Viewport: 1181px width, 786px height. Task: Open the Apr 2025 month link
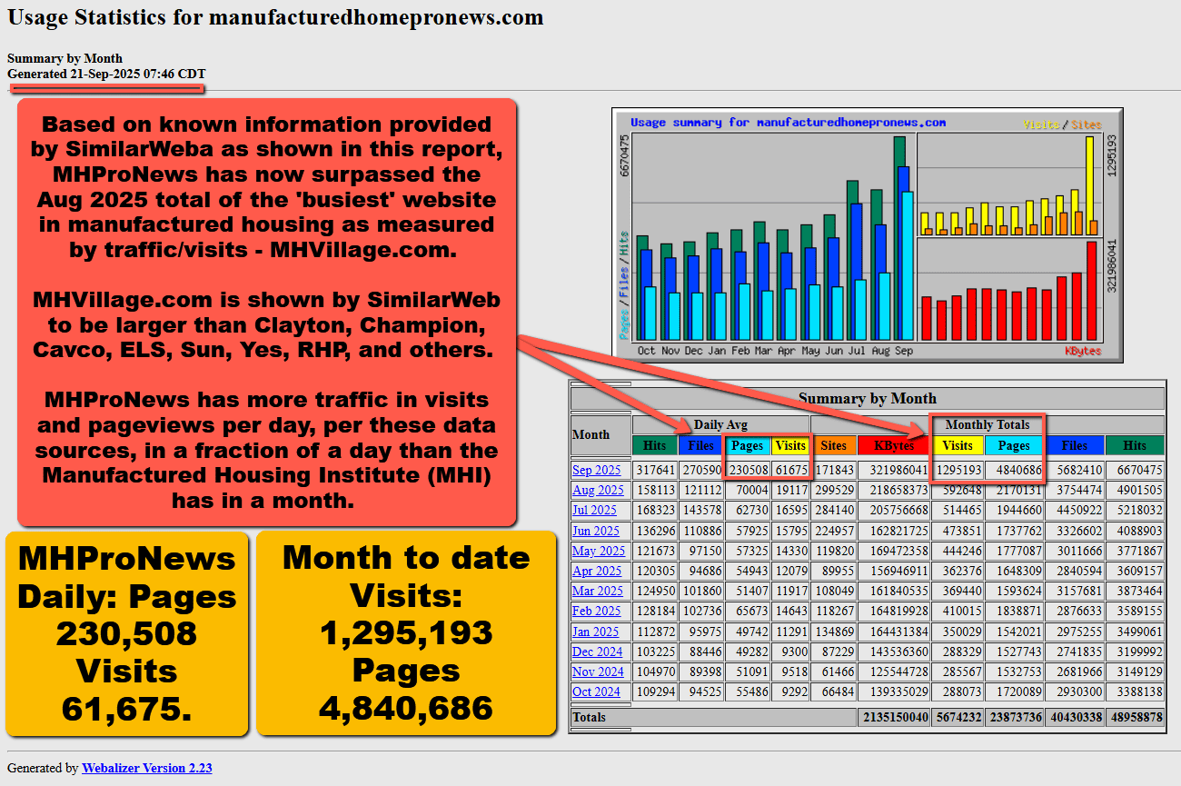[597, 571]
